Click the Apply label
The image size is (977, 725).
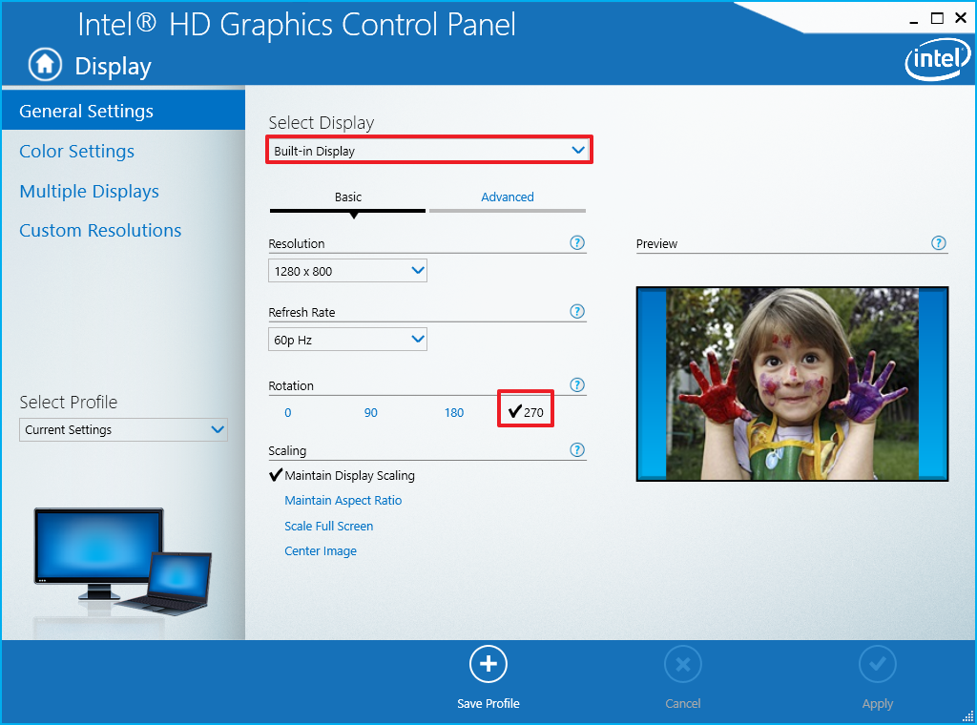(878, 704)
